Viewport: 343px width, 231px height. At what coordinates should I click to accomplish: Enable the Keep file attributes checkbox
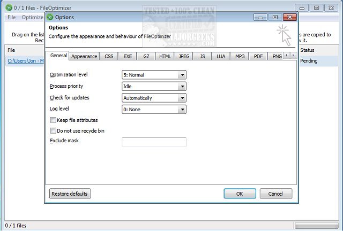(53, 120)
